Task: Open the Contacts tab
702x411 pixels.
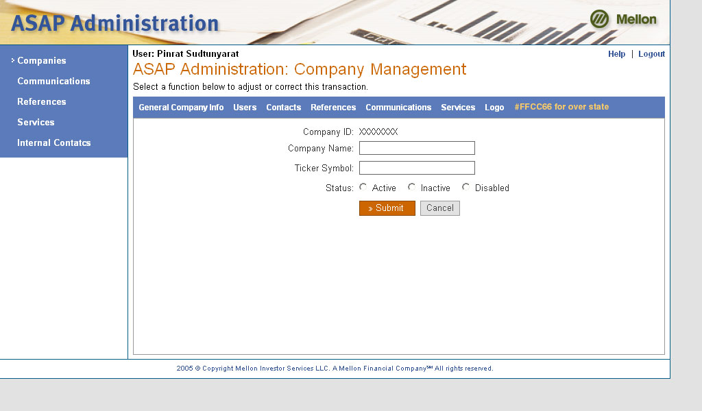Action: pyautogui.click(x=283, y=108)
